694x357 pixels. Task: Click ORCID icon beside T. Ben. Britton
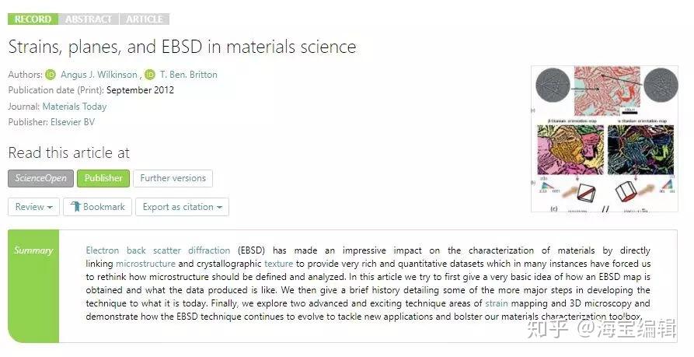click(x=150, y=75)
